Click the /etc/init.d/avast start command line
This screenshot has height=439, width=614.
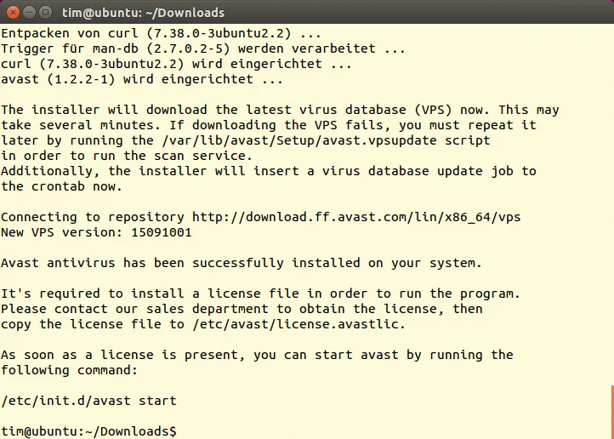(88, 401)
